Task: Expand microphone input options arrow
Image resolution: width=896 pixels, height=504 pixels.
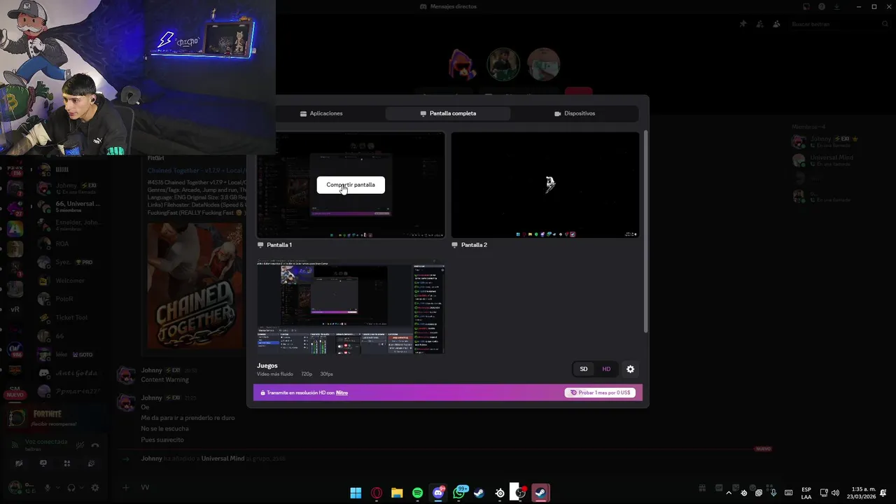Action: tap(57, 487)
